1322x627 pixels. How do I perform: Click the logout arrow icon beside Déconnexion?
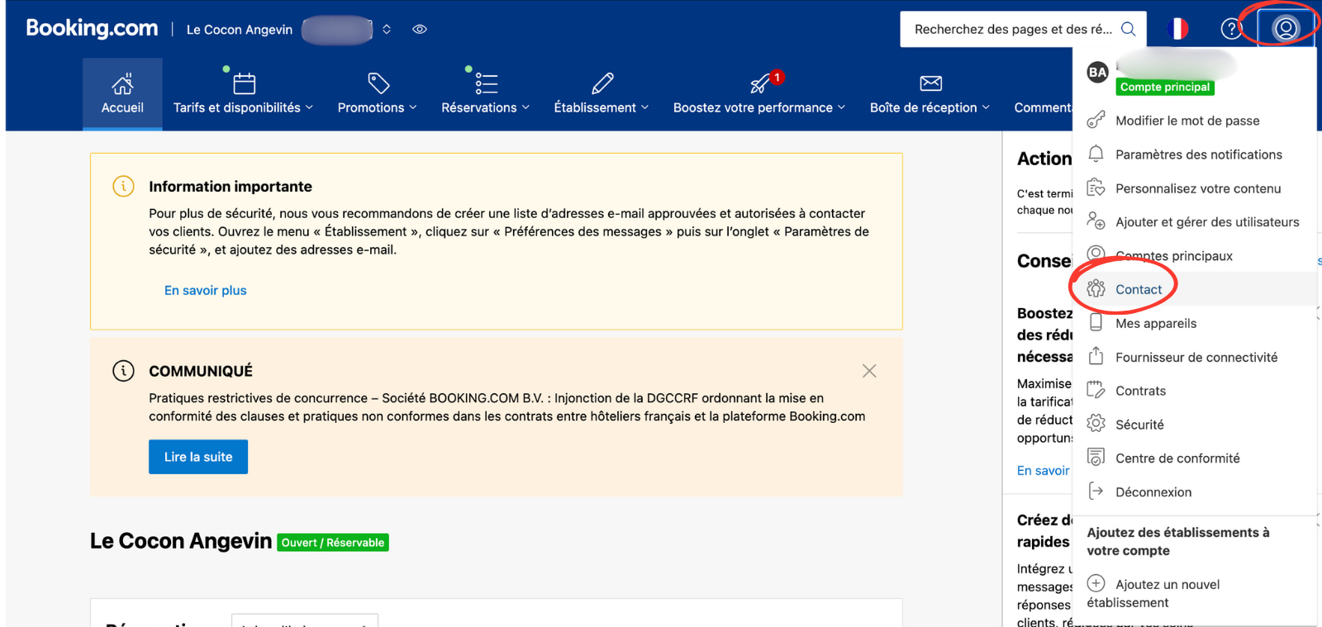1096,491
